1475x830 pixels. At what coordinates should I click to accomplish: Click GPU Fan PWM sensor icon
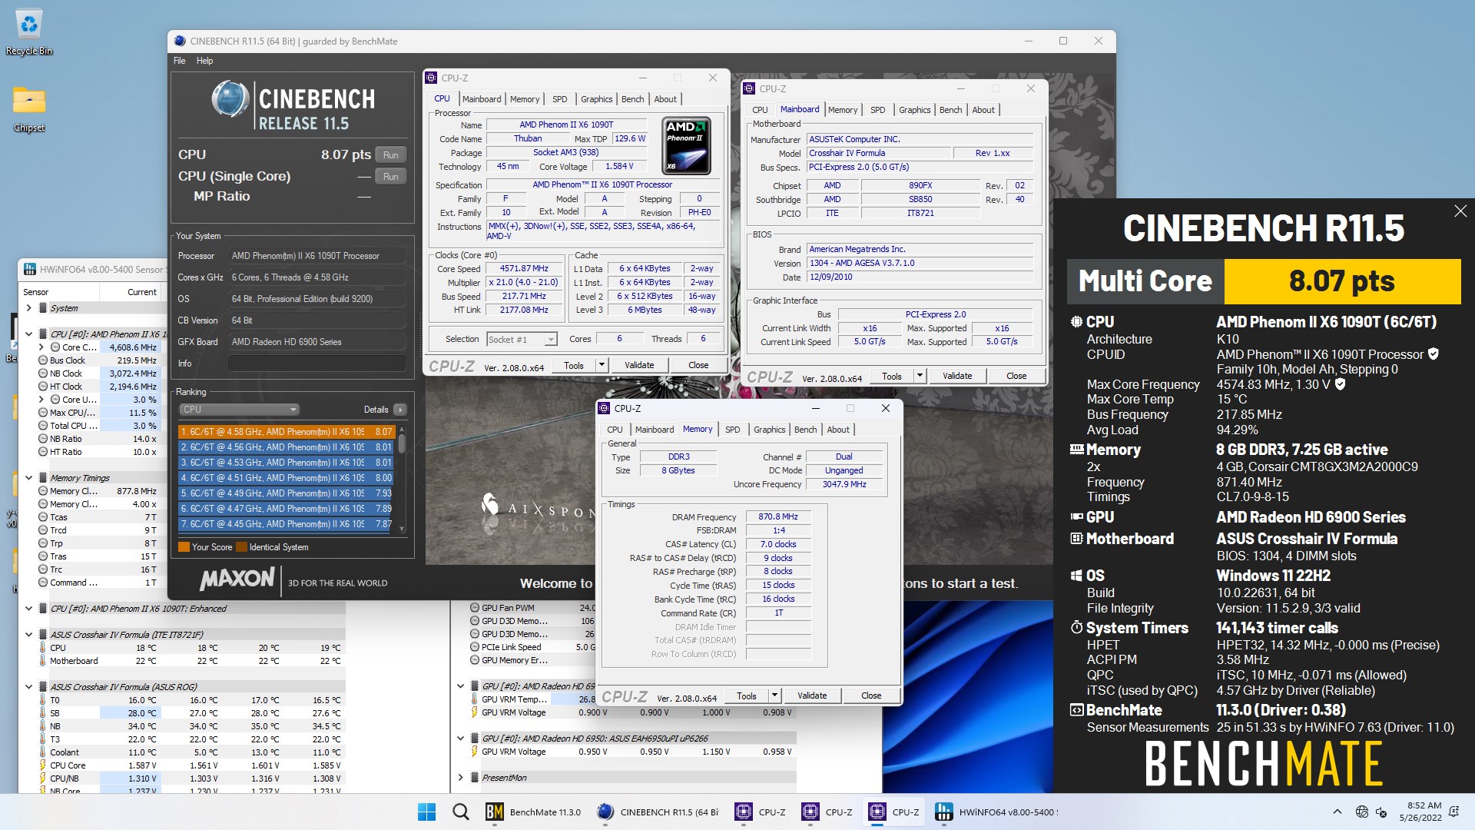coord(475,608)
